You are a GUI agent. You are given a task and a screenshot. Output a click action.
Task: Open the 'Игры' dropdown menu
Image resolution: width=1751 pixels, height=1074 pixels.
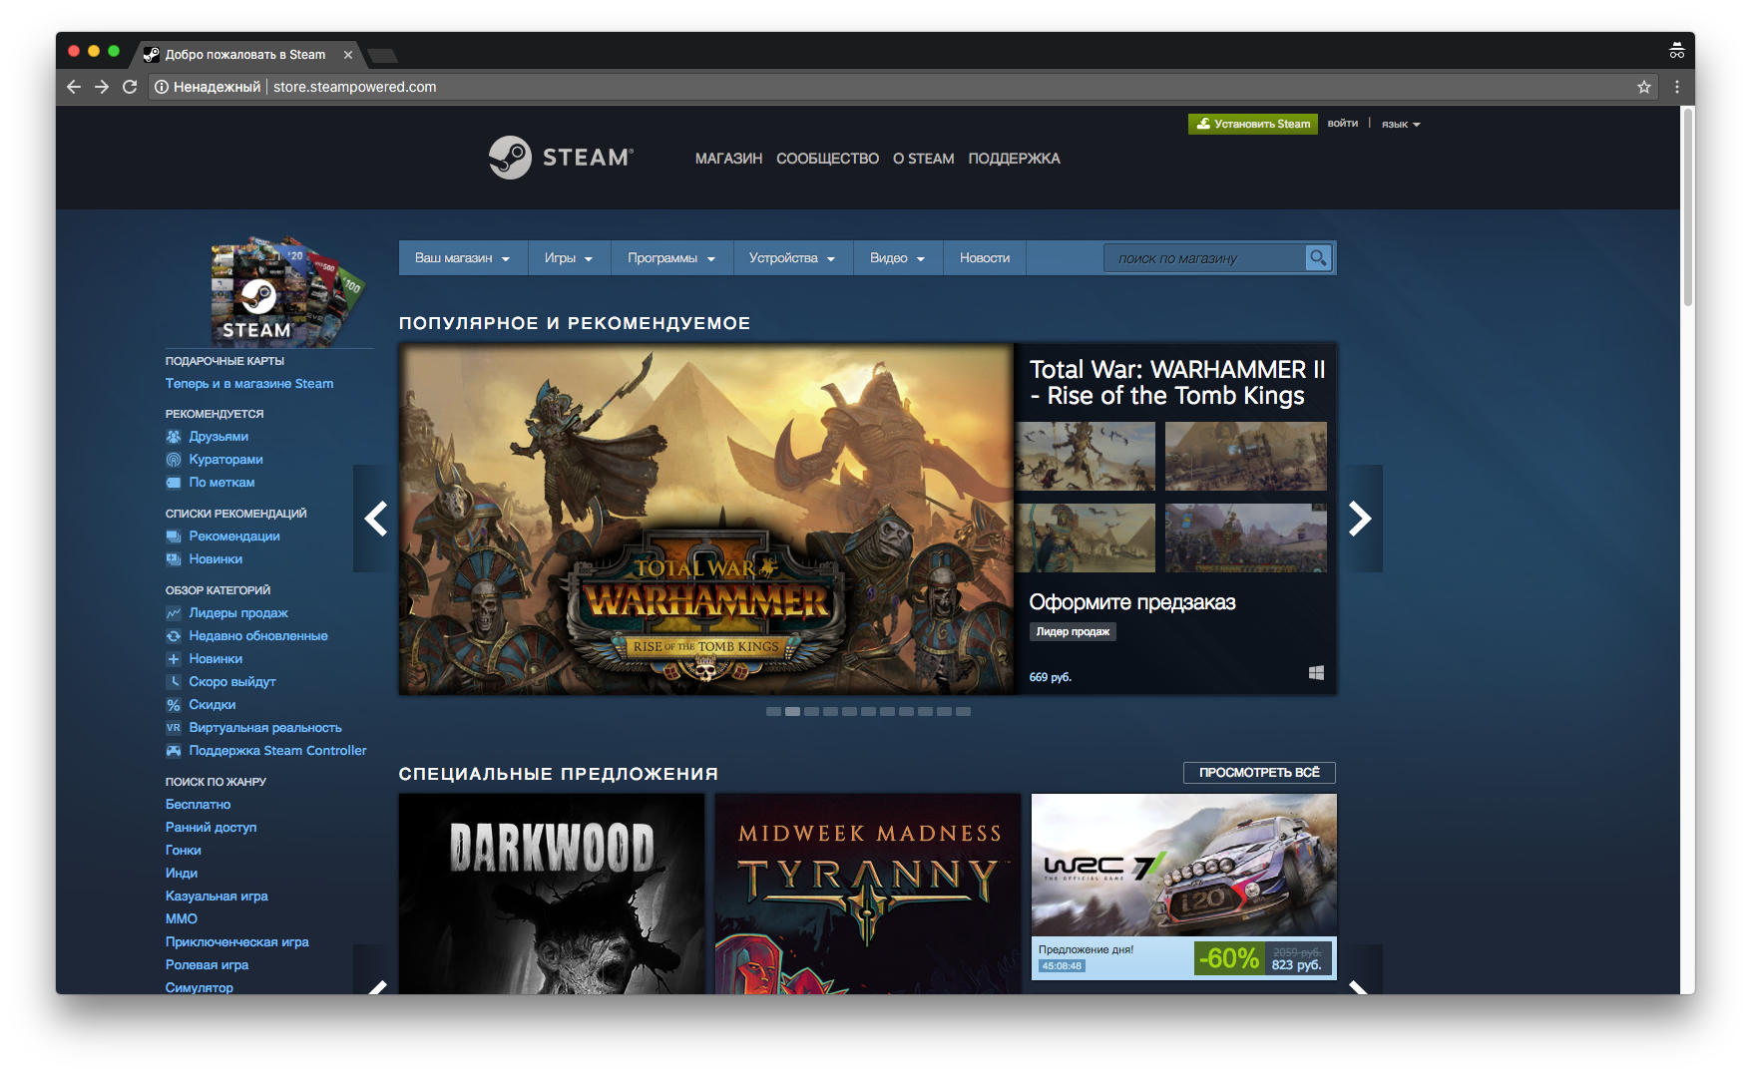568,258
